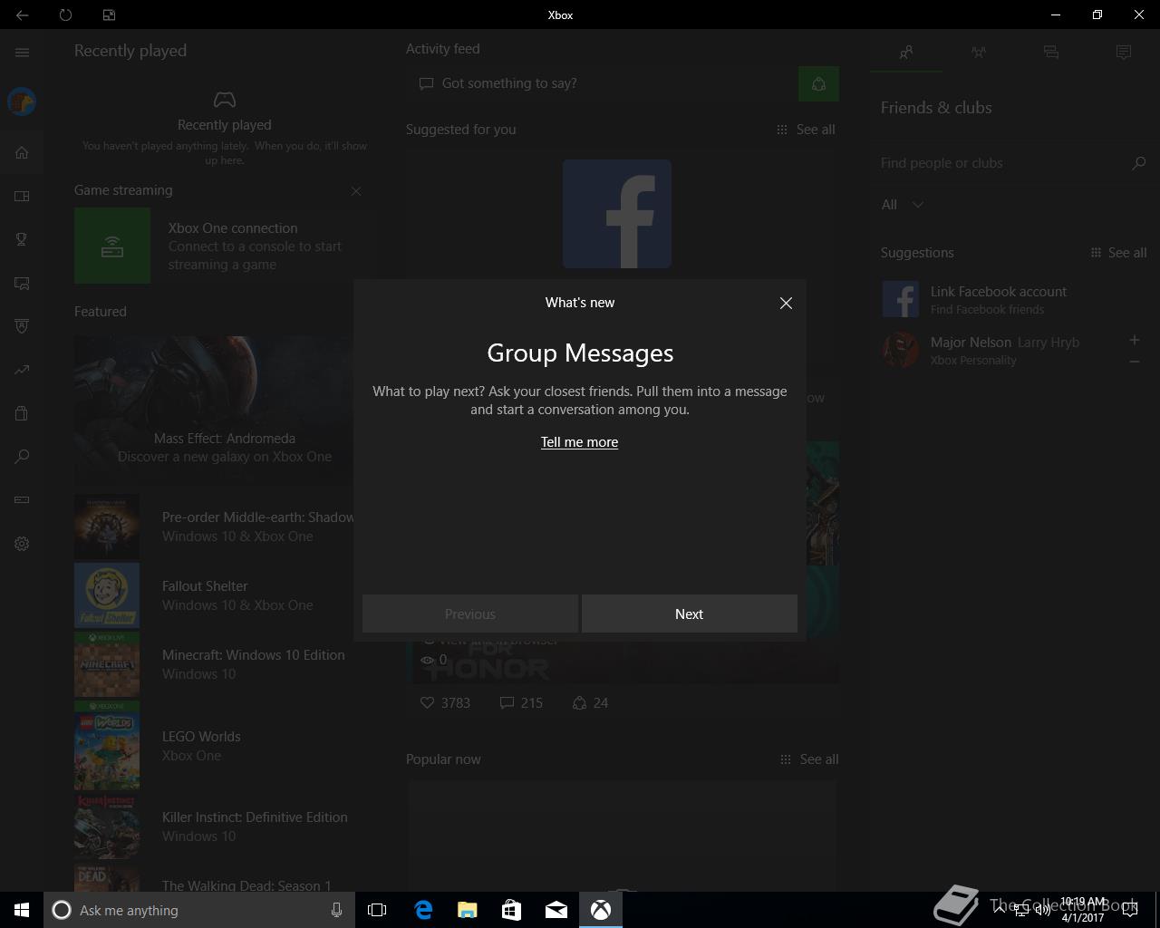Open Search magnifier icon in sidebar
This screenshot has width=1160, height=928.
pos(22,457)
